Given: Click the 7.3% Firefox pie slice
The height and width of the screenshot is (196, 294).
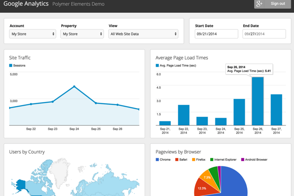Looking at the screenshot, I should (208, 178).
